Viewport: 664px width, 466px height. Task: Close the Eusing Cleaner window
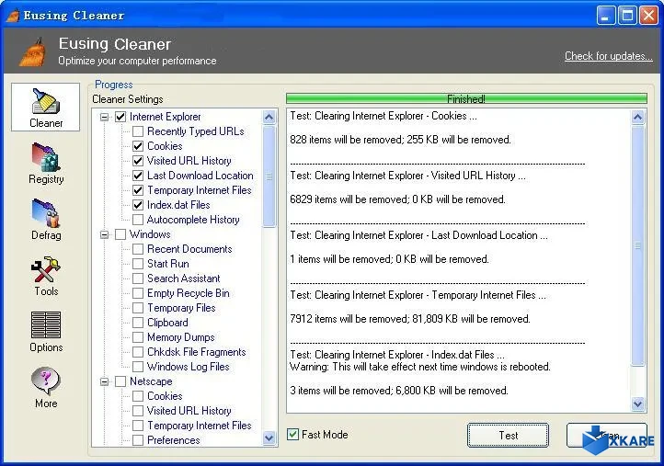[648, 16]
